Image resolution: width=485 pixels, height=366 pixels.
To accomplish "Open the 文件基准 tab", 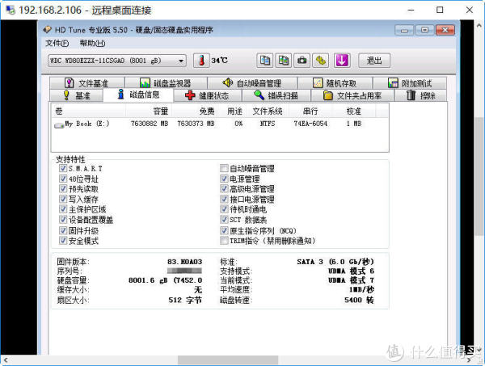I will 87,83.
